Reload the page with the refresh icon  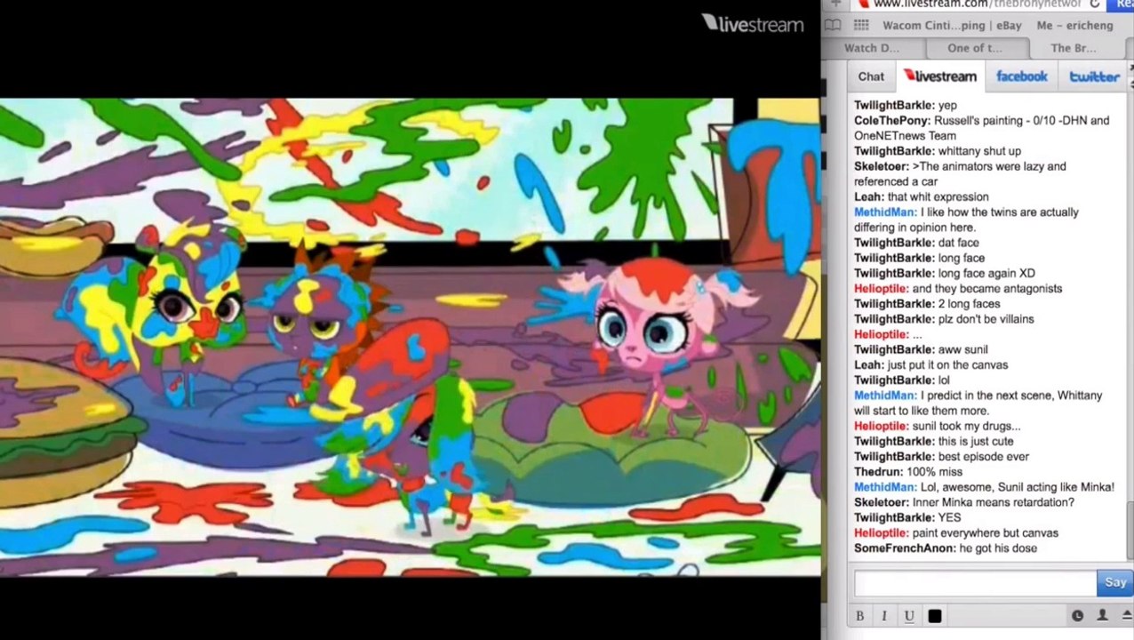(x=1095, y=4)
